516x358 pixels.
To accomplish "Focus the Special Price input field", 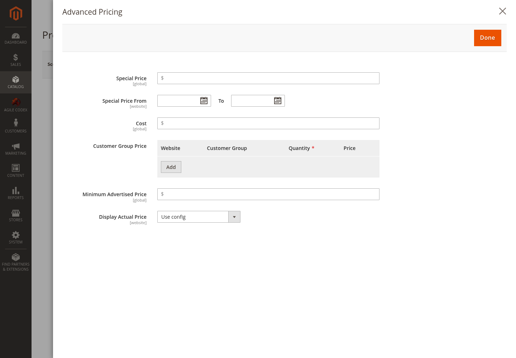I will (268, 78).
